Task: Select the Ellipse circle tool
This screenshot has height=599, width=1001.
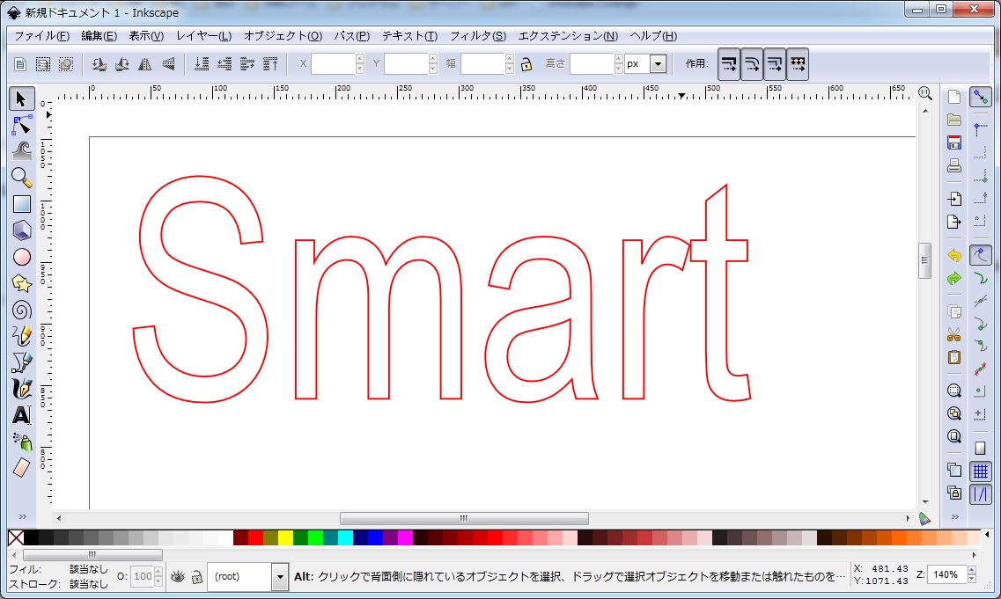Action: point(21,257)
